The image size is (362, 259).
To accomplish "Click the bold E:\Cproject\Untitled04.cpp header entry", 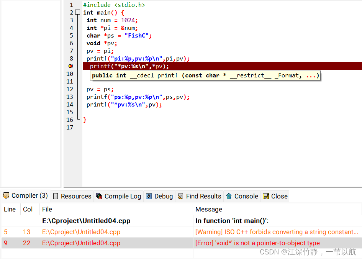I will coord(86,221).
